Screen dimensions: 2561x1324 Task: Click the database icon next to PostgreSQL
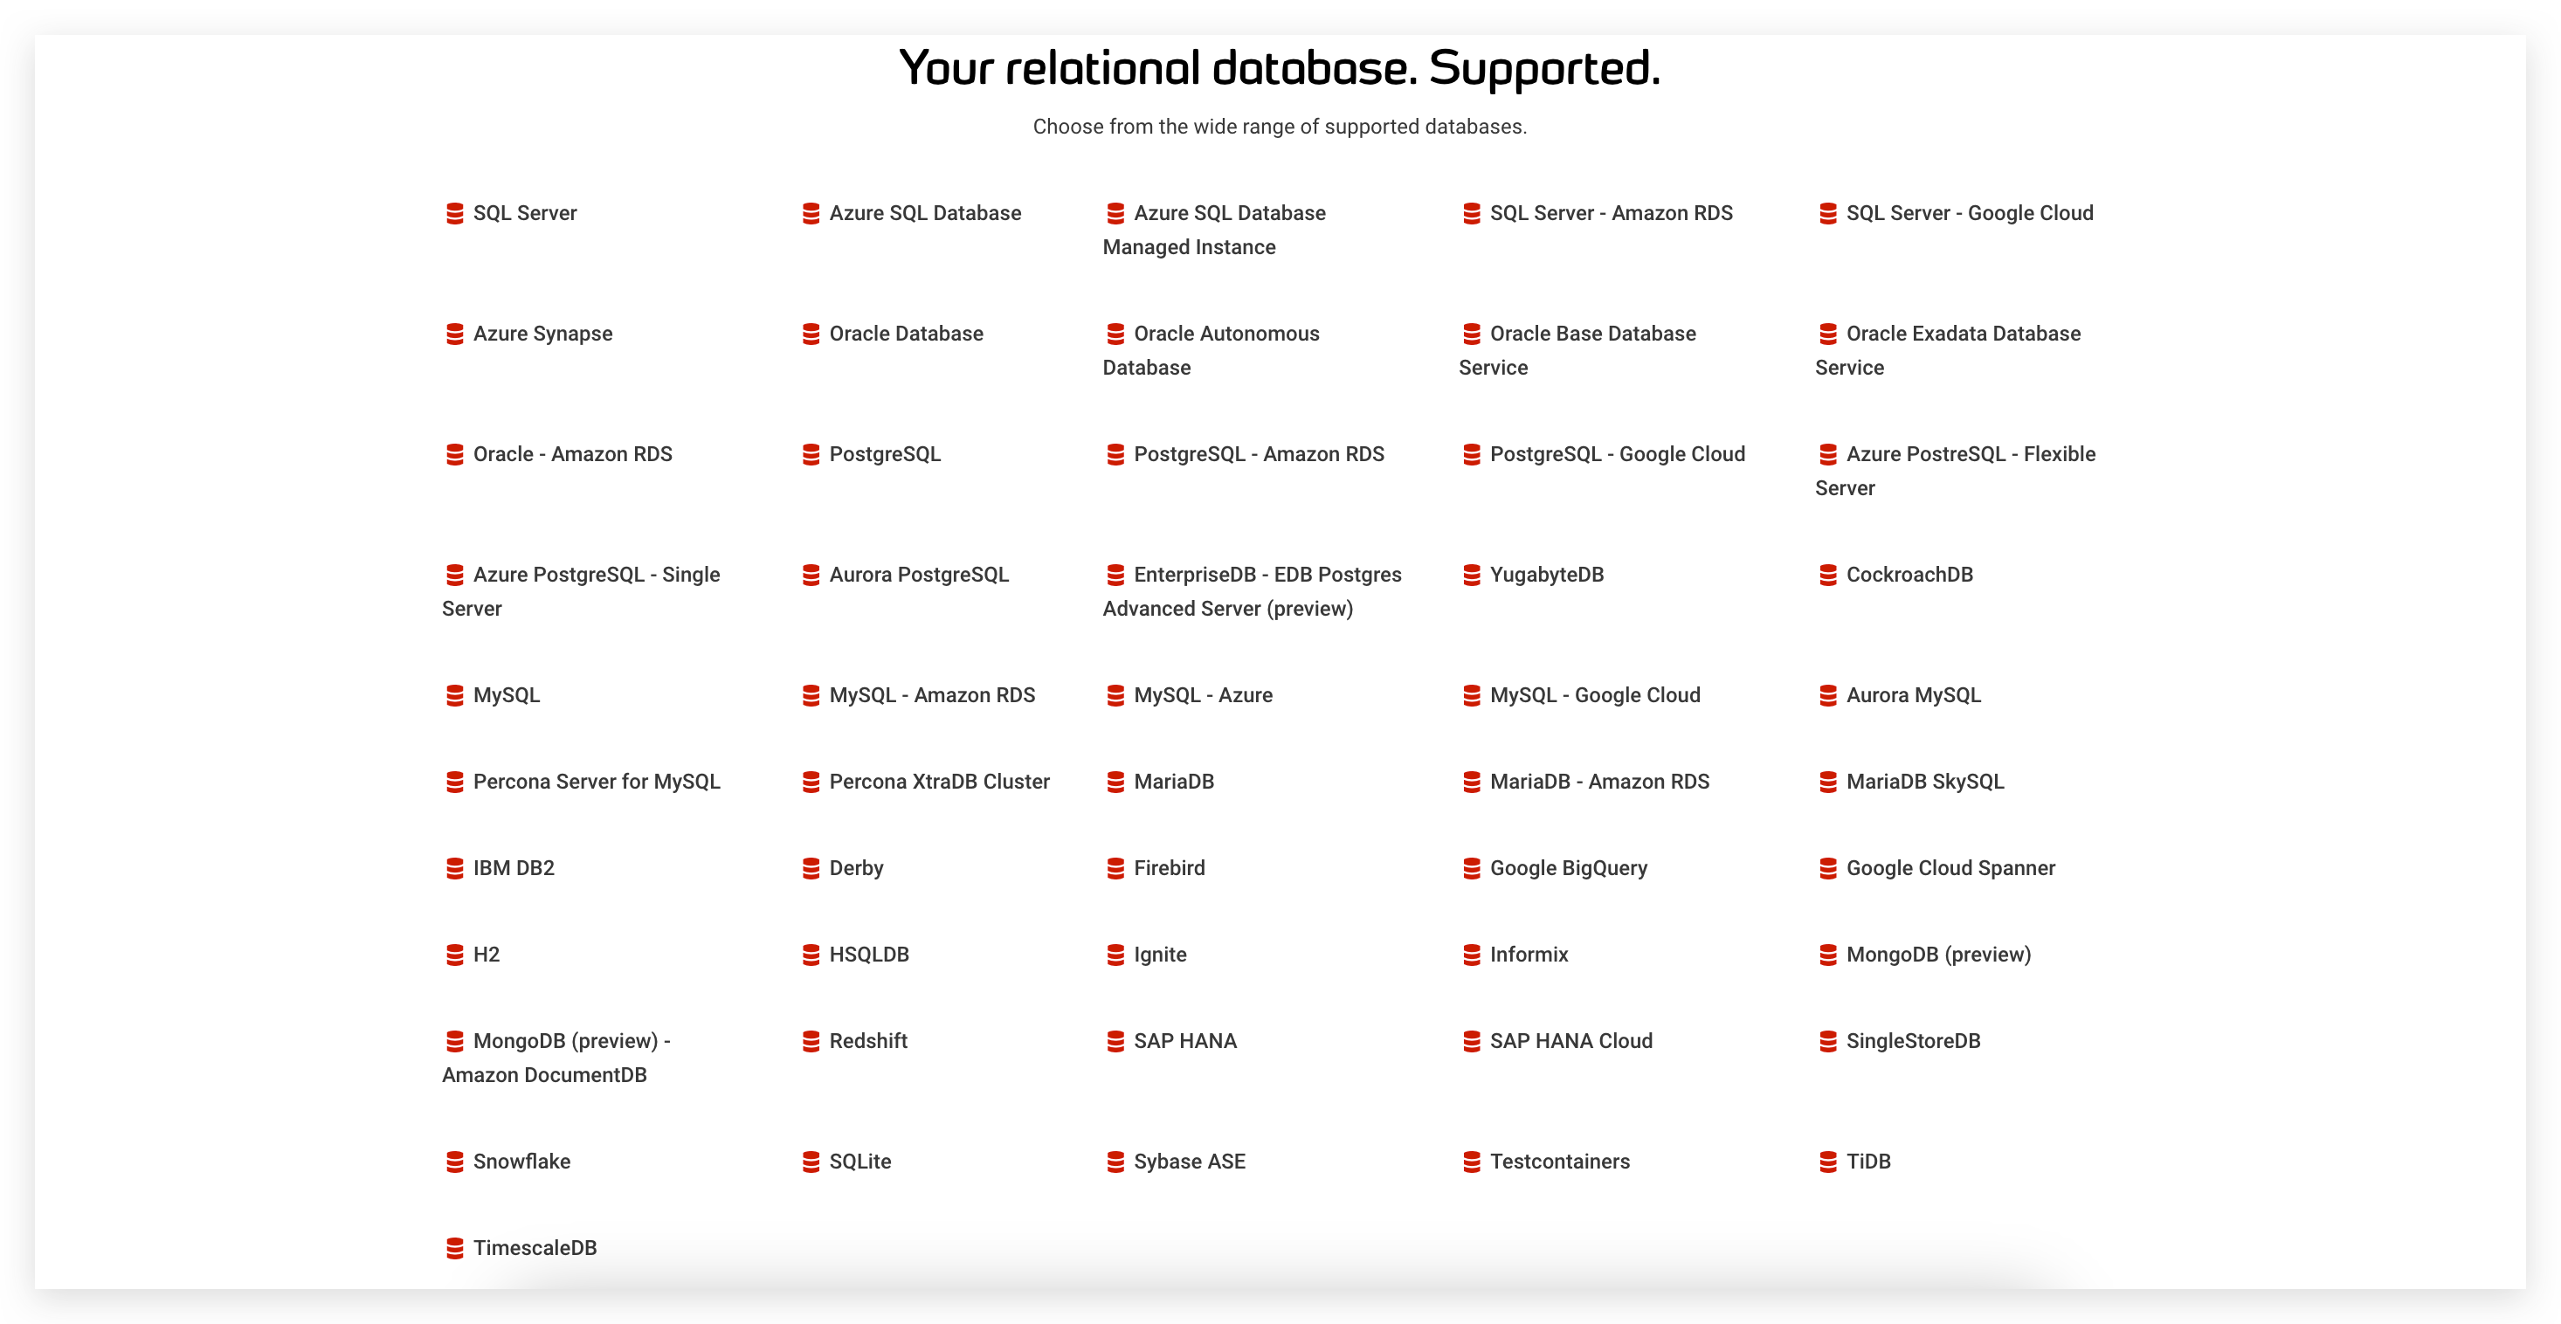click(x=811, y=454)
